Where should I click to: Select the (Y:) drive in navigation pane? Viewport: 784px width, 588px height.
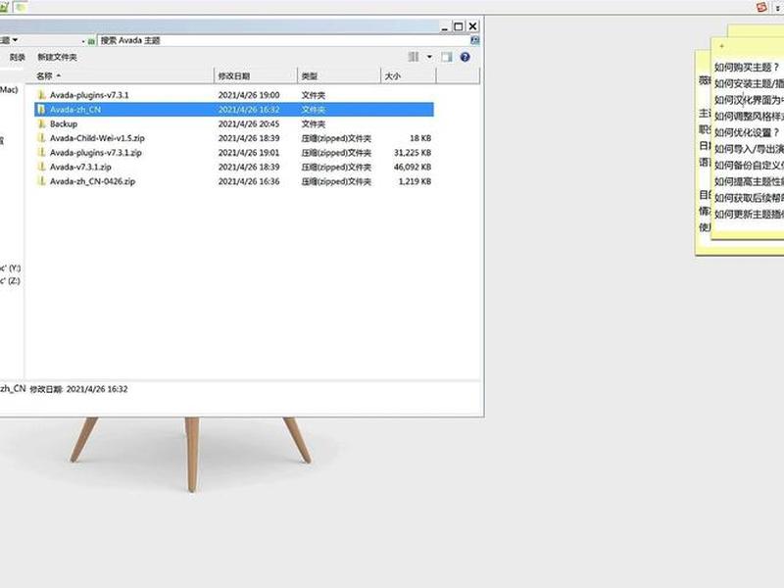pos(11,268)
